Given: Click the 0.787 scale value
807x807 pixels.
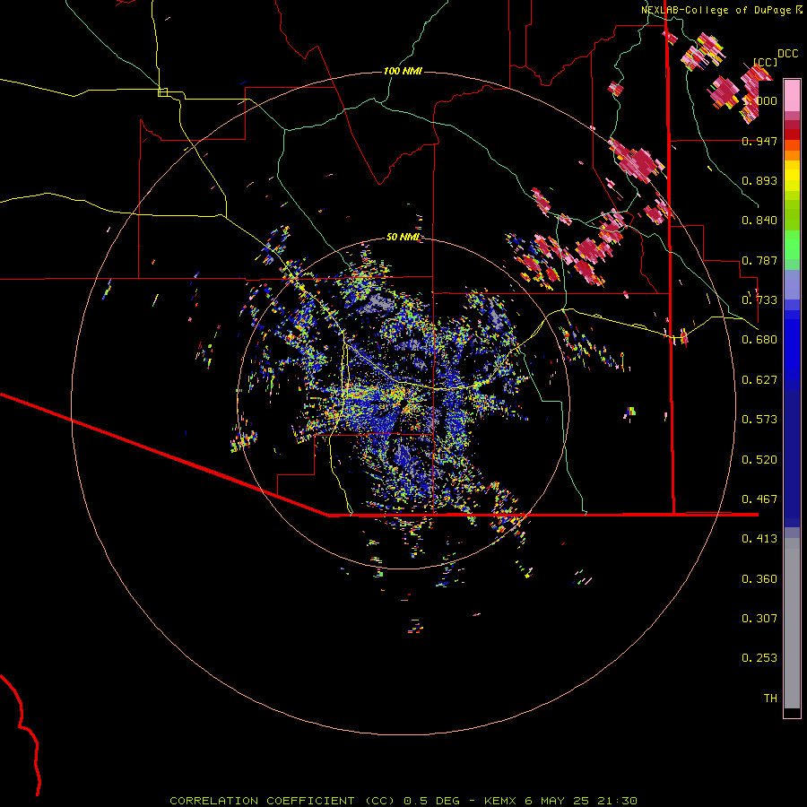Looking at the screenshot, I should [x=759, y=260].
